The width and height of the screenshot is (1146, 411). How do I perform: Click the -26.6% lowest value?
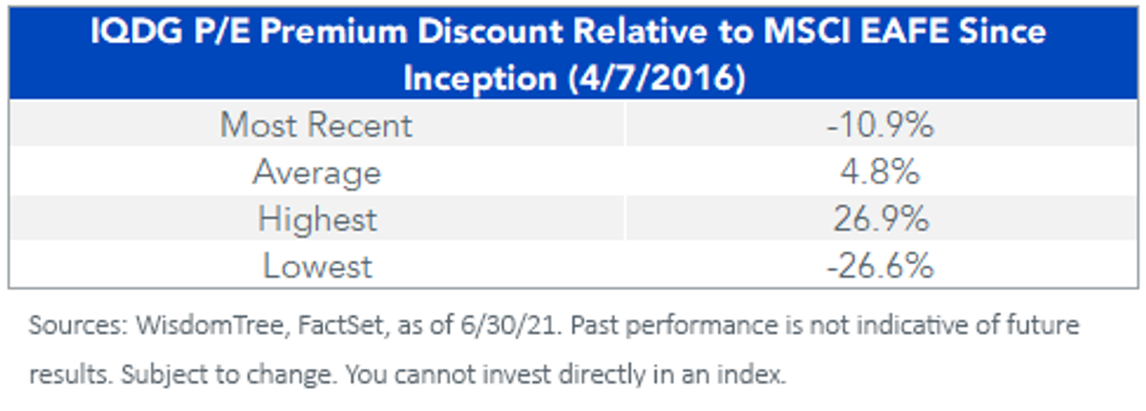(x=880, y=266)
